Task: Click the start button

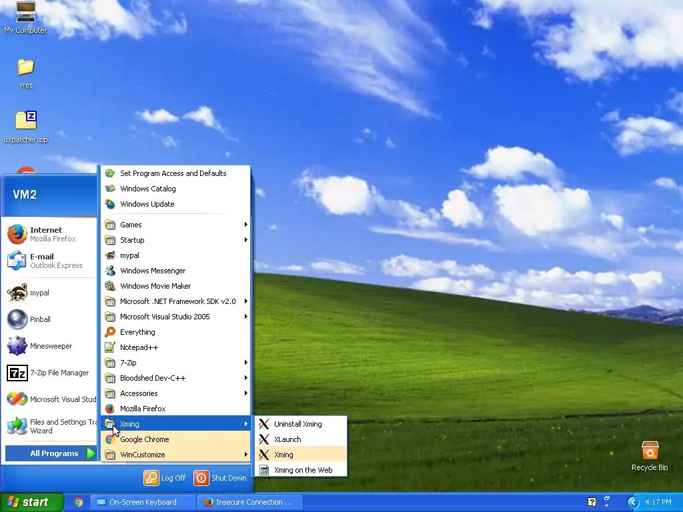Action: (32, 502)
